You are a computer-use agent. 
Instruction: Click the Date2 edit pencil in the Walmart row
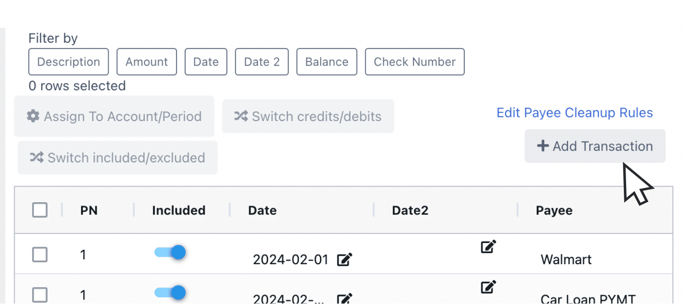[488, 246]
